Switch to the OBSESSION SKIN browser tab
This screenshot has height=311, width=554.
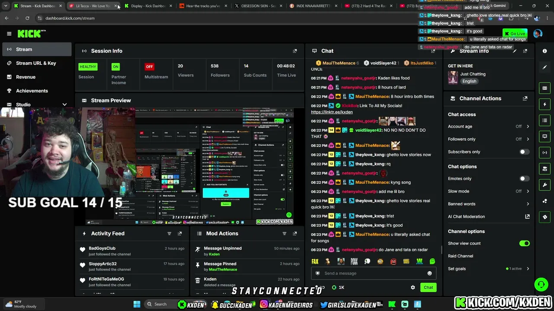click(x=258, y=6)
